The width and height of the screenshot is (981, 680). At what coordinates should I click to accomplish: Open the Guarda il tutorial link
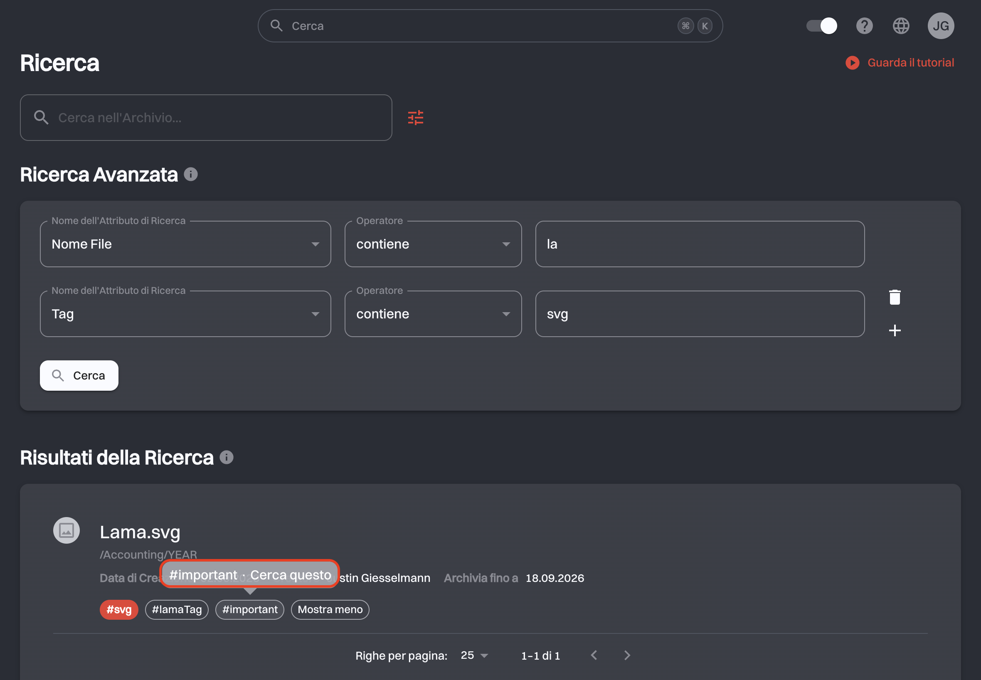pyautogui.click(x=910, y=63)
